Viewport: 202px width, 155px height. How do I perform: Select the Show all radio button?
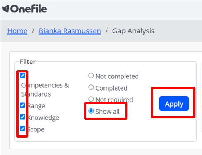[x=91, y=111]
